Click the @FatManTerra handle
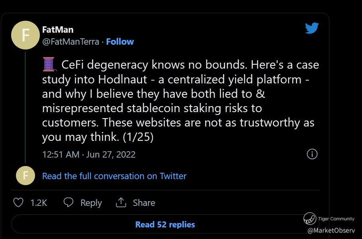362x239 pixels. (x=70, y=41)
